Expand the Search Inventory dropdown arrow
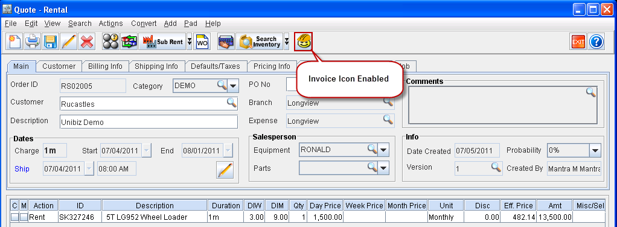This screenshot has height=227, width=617. [x=286, y=41]
